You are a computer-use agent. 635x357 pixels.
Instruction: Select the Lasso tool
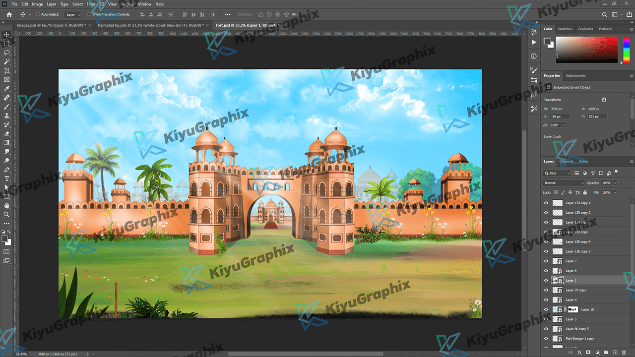coord(7,53)
